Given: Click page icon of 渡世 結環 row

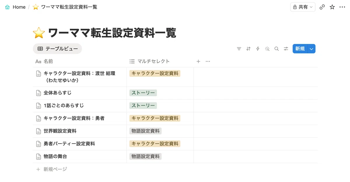Looking at the screenshot, I should coord(38,74).
